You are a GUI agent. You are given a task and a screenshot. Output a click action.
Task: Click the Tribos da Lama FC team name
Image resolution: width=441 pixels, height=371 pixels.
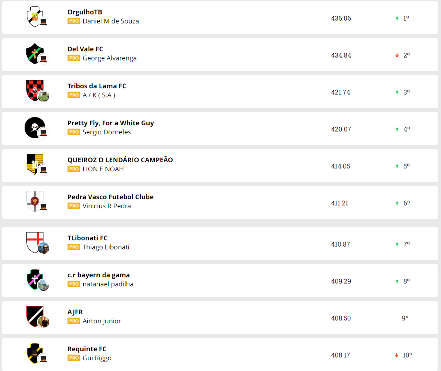(x=97, y=86)
